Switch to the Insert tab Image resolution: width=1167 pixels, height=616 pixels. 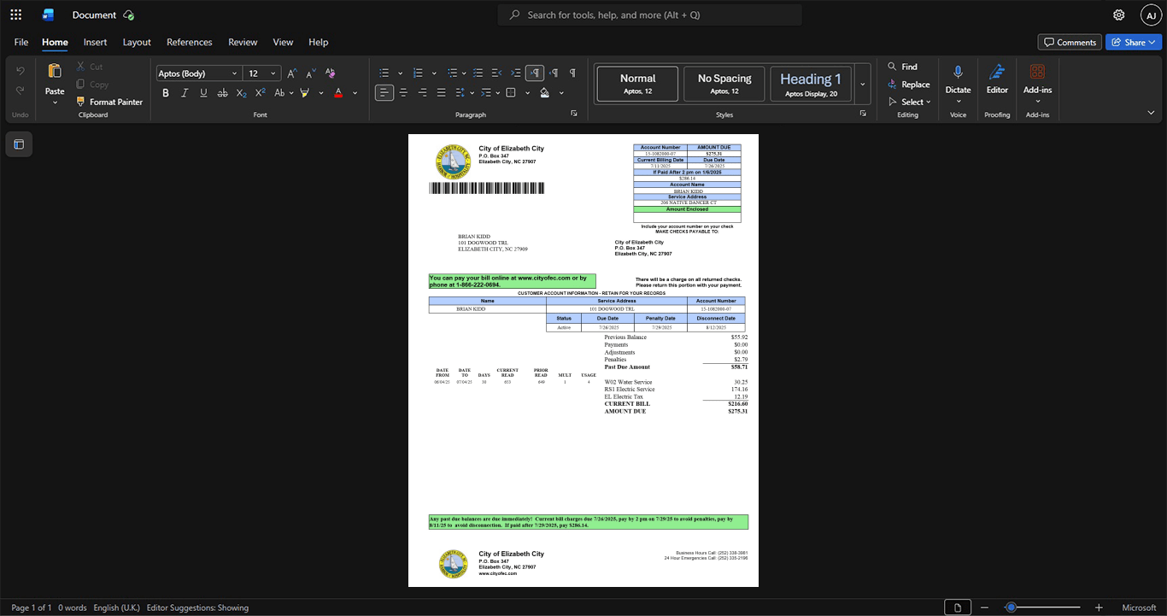(x=96, y=42)
